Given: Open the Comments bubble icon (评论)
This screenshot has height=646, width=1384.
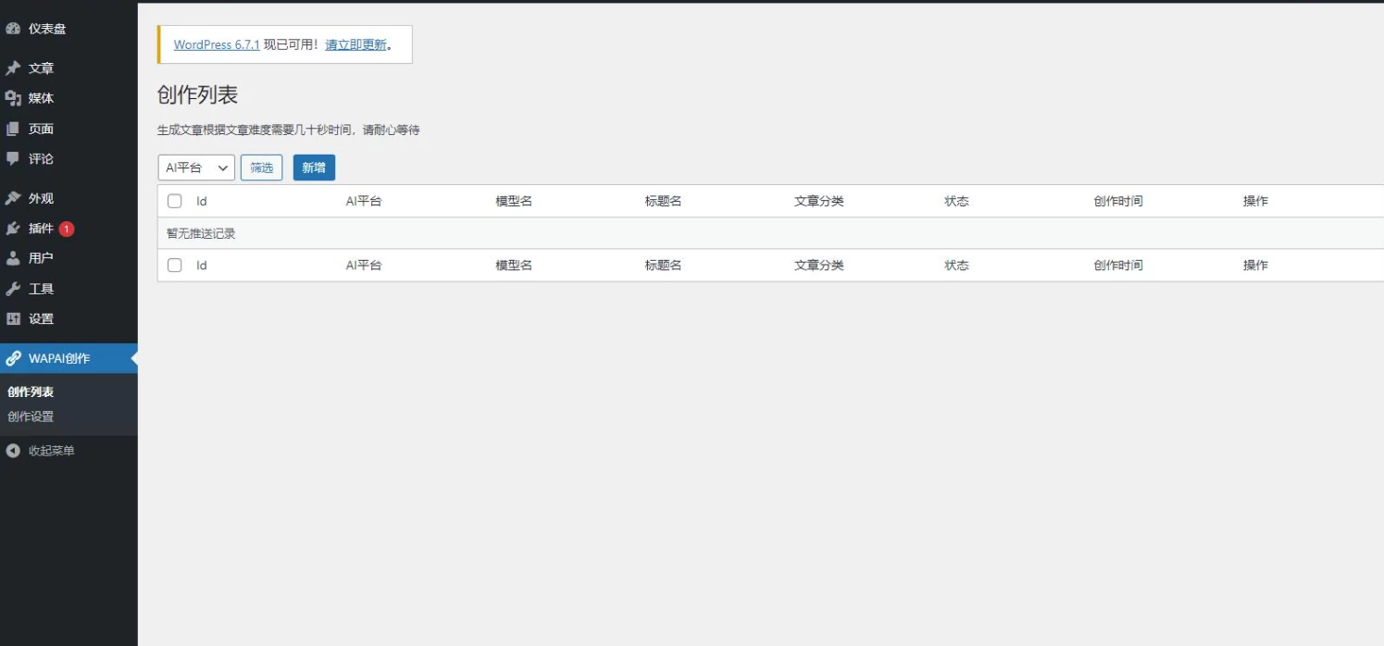Looking at the screenshot, I should pyautogui.click(x=13, y=159).
